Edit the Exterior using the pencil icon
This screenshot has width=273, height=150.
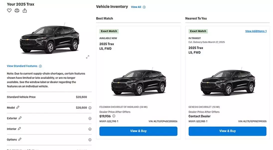tap(20, 118)
